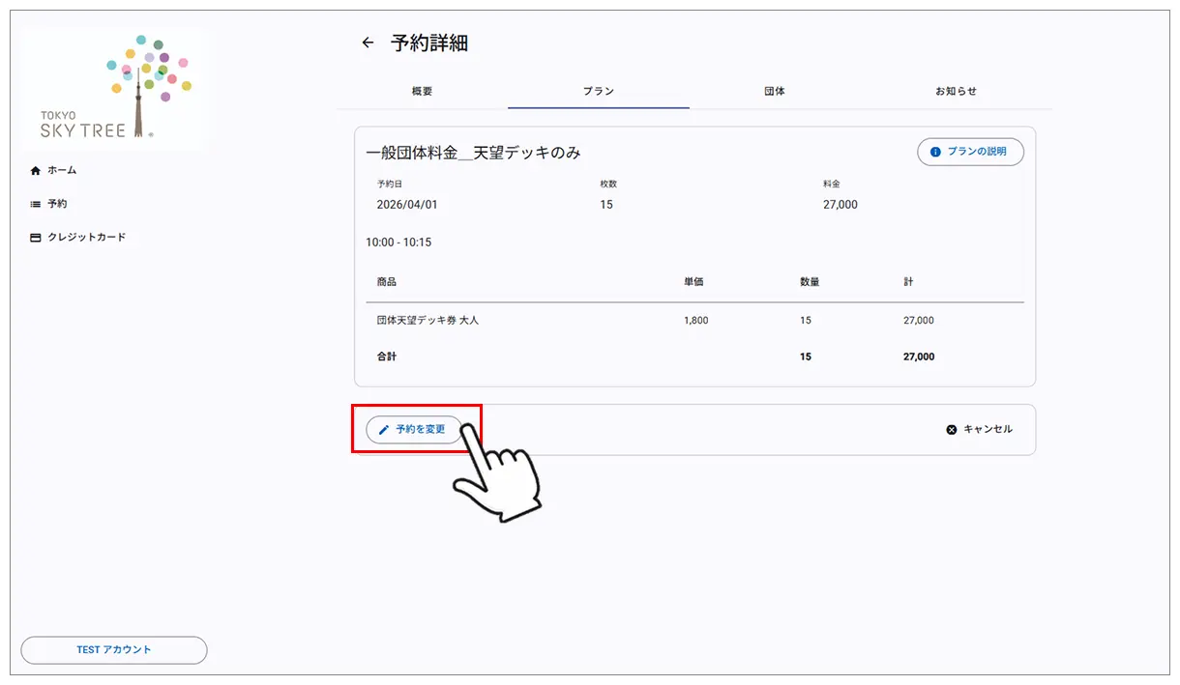Click the plan title 一般団体料金__天望デッキのみ
Viewport: 1180px width, 685px height.
click(x=473, y=153)
